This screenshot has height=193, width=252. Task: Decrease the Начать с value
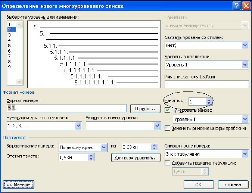tap(209, 103)
